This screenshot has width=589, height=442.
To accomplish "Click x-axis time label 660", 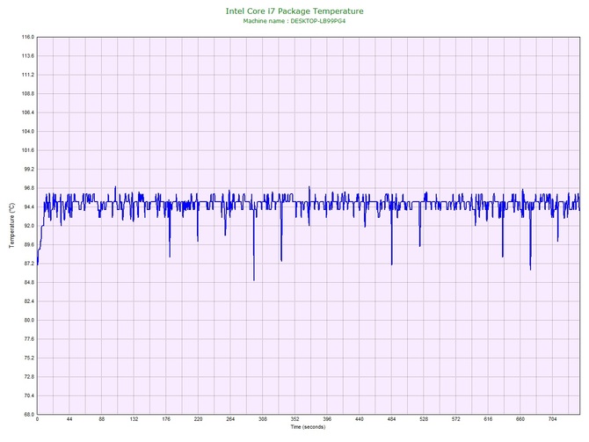I will 520,419.
